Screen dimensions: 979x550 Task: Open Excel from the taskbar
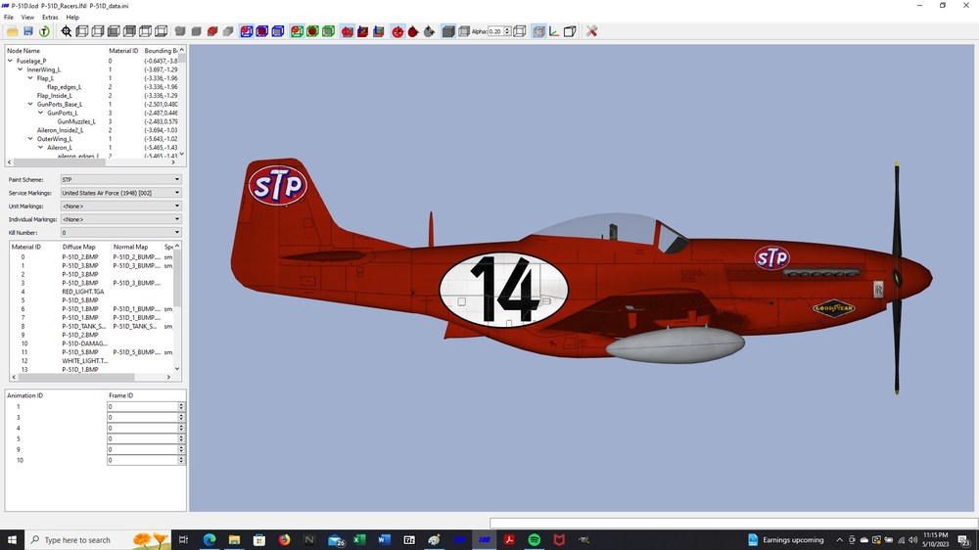click(359, 540)
